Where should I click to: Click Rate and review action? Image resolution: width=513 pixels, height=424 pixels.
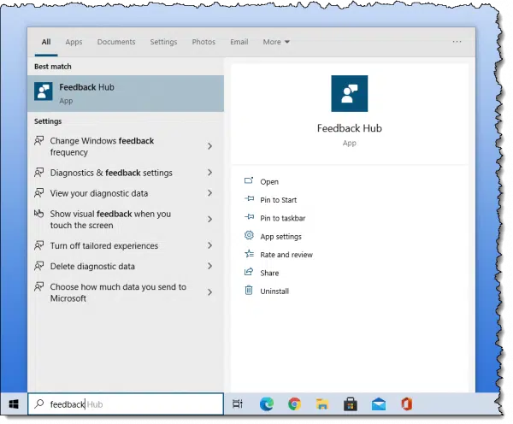click(286, 255)
